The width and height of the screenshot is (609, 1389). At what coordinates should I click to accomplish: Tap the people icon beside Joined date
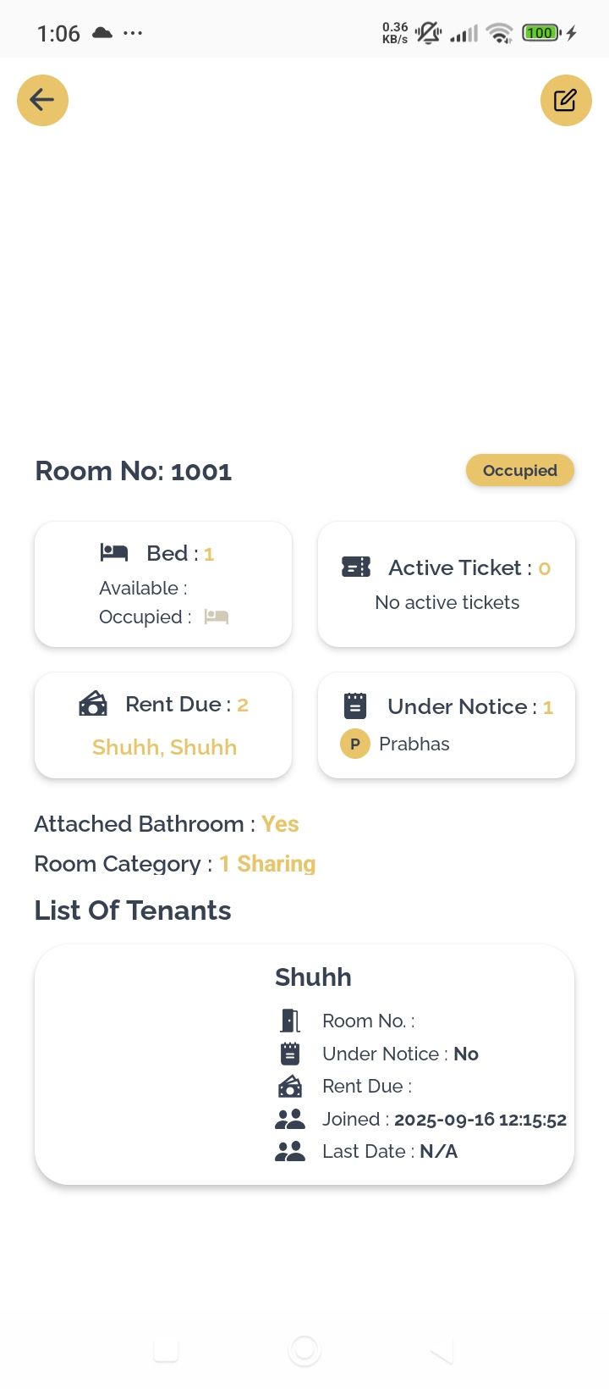click(290, 1119)
